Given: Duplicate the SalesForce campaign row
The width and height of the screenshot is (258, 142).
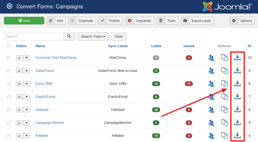Looking at the screenshot, I should 224,70.
